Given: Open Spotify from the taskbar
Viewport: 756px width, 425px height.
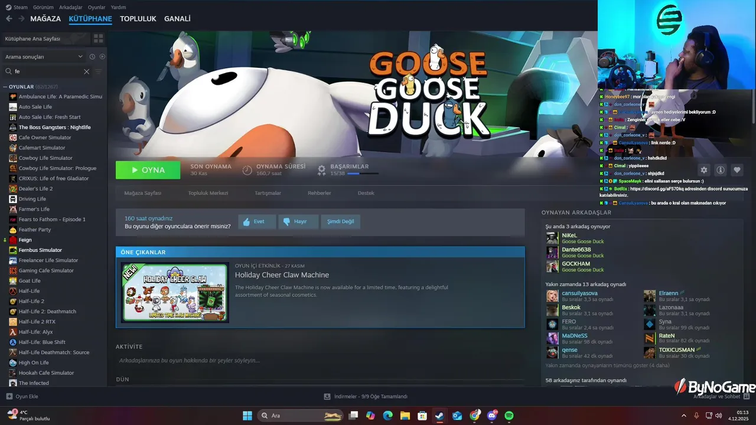Looking at the screenshot, I should click(509, 416).
